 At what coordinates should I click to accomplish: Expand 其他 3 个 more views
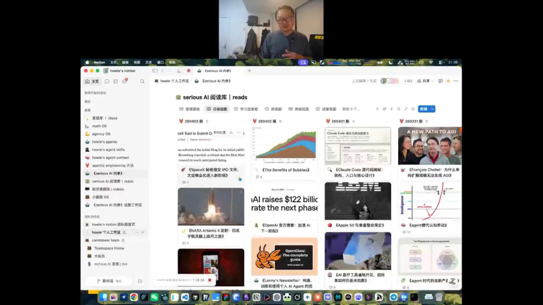pos(351,109)
